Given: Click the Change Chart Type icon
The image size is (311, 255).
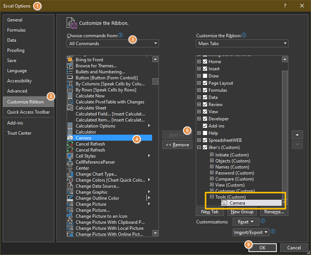Looking at the screenshot, I should pos(70,174).
